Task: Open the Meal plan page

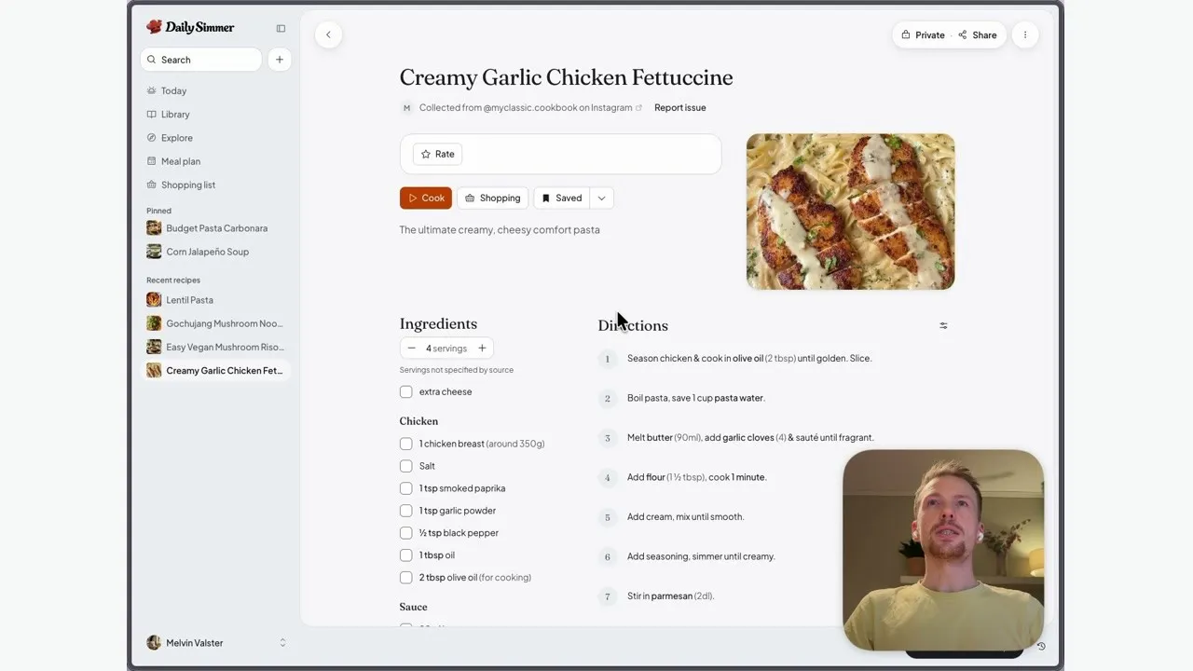Action: tap(181, 161)
